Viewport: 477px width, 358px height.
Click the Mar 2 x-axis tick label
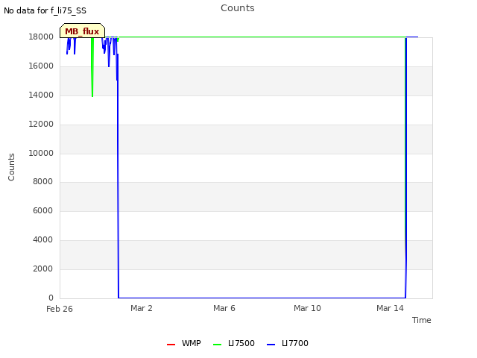tap(142, 308)
